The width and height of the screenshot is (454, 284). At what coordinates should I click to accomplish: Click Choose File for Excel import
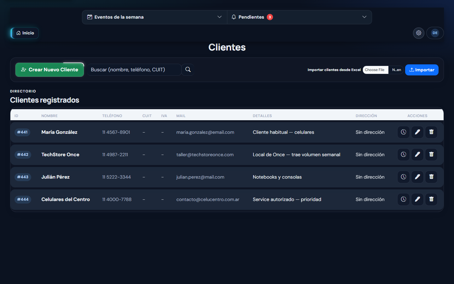coord(375,70)
